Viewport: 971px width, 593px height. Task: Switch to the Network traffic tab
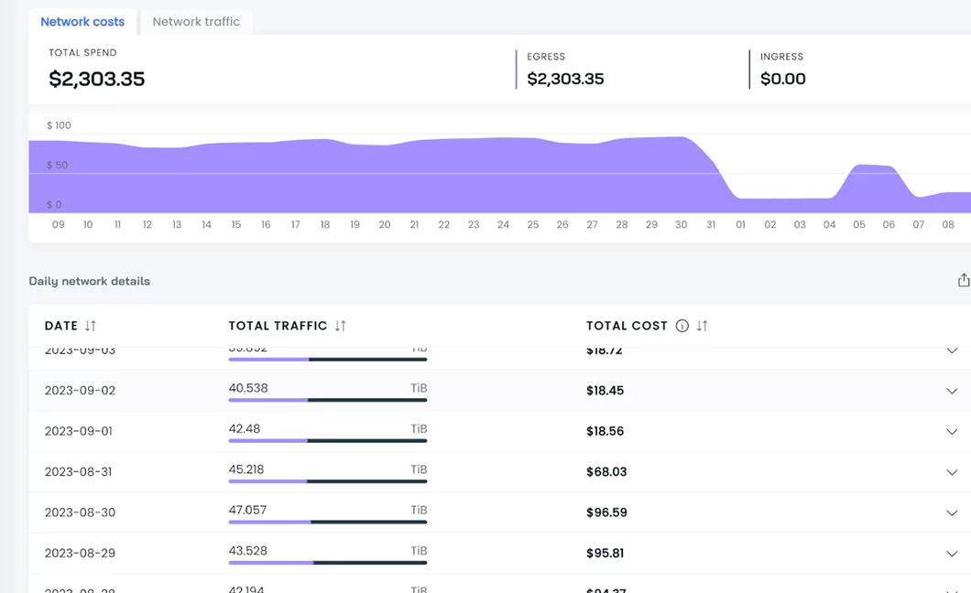click(196, 22)
